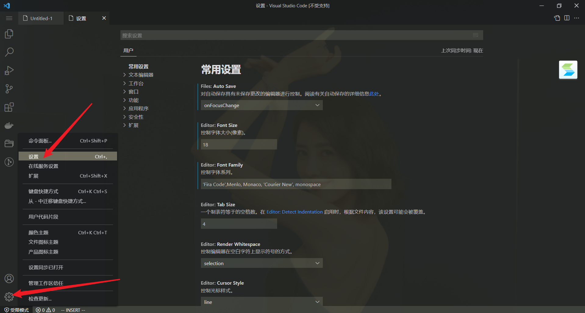The image size is (585, 313).
Task: Open the Run and Debug view
Action: pos(9,70)
